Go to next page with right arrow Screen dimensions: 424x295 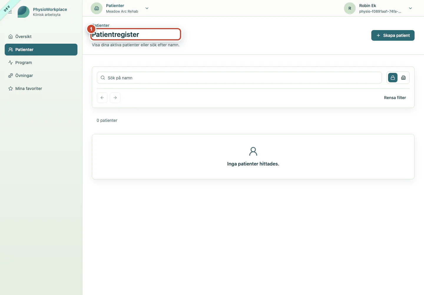pos(115,98)
